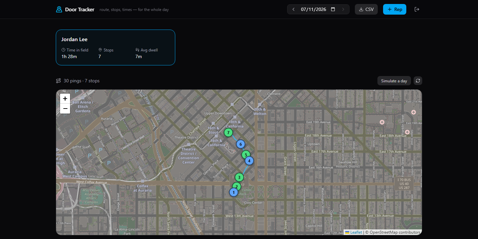The width and height of the screenshot is (478, 239).
Task: Go to the next day arrow
Action: click(343, 9)
